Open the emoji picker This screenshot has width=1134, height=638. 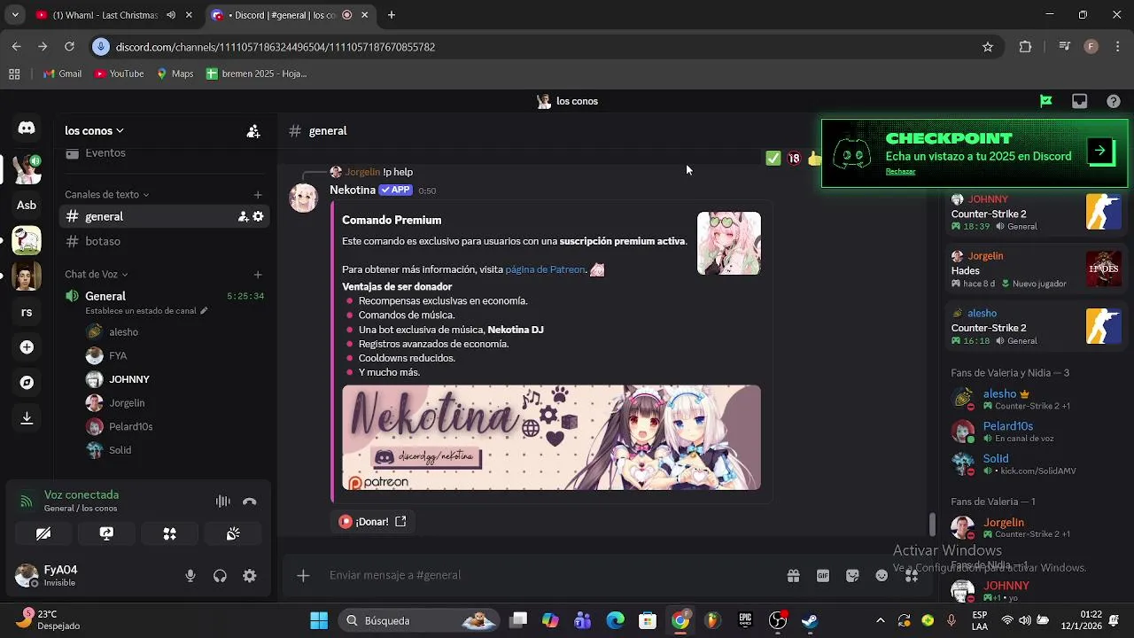tap(882, 576)
